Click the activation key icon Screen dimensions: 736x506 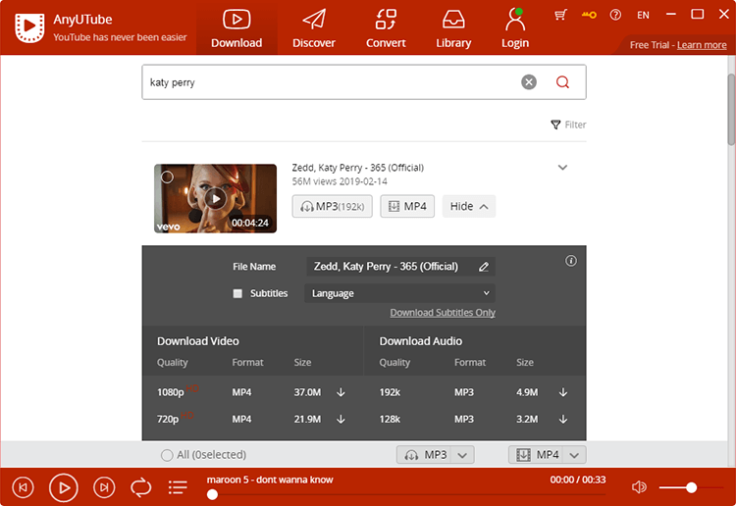[x=589, y=15]
